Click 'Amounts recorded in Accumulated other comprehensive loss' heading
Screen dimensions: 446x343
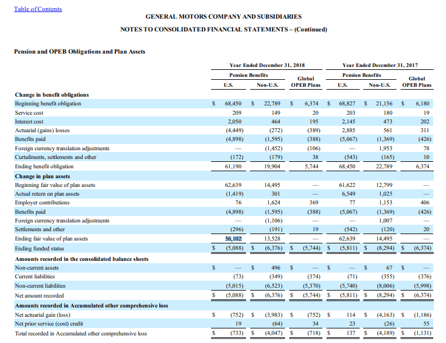tap(92, 306)
